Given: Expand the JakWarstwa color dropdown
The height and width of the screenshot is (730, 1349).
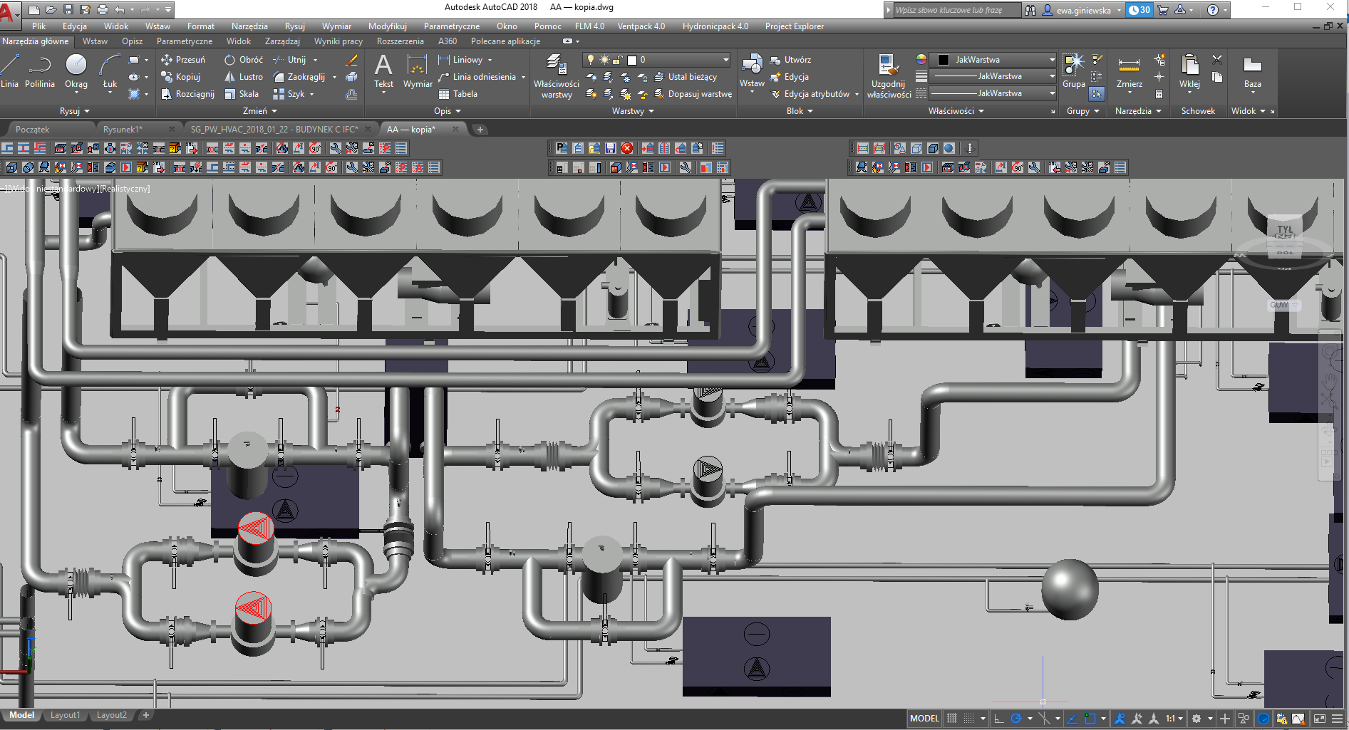Looking at the screenshot, I should [x=1052, y=60].
